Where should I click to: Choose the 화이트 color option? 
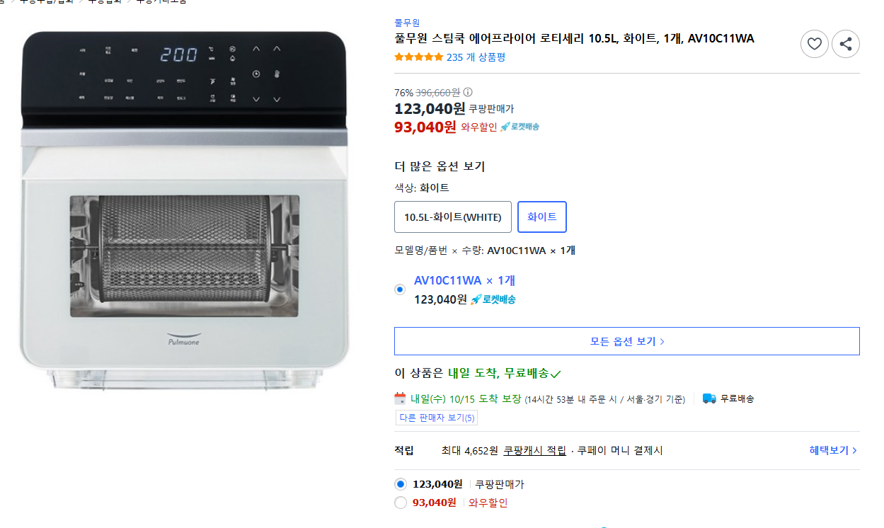click(x=541, y=217)
